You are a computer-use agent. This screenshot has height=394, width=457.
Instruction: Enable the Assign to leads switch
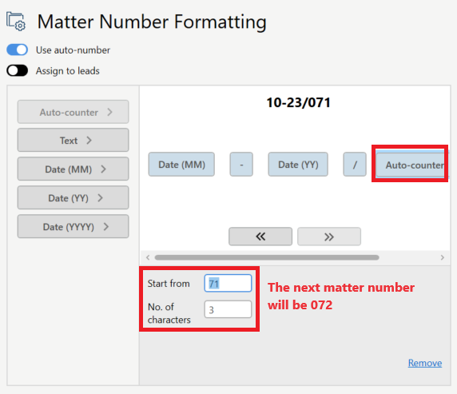[18, 70]
